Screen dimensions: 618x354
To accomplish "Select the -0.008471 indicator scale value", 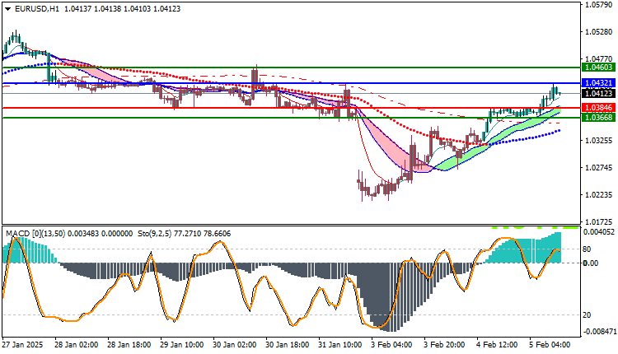I will [599, 332].
